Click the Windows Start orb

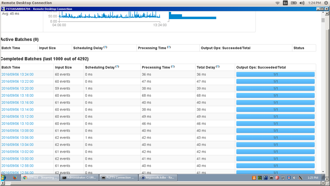[x=3, y=177]
